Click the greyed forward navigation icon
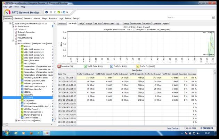This screenshot has width=219, height=139. click(x=51, y=12)
